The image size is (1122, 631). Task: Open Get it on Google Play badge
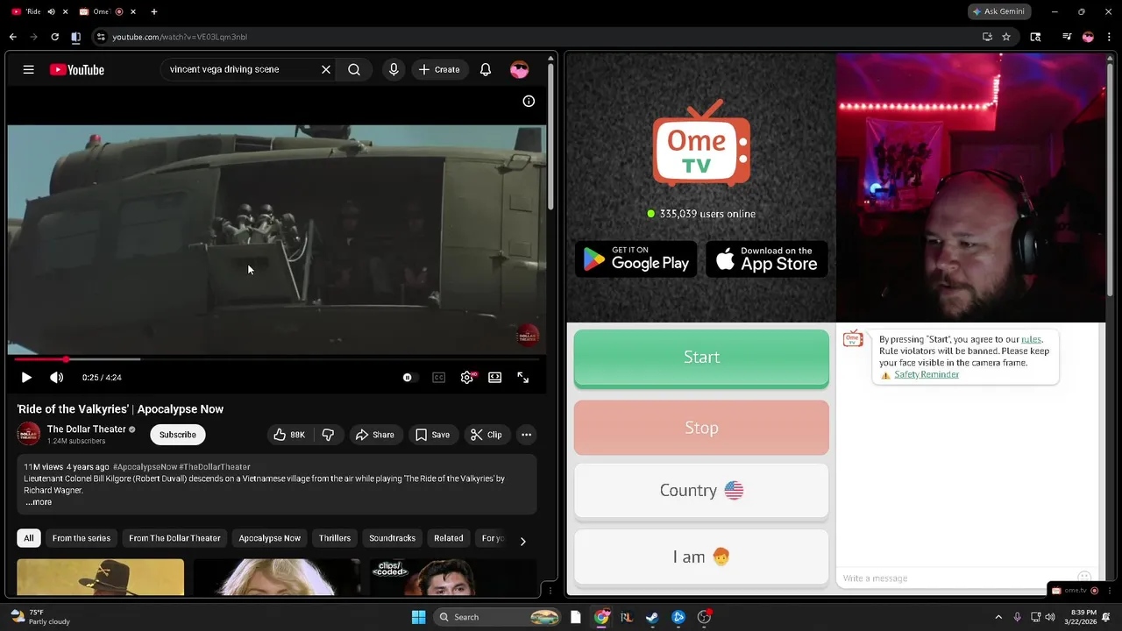coord(636,259)
